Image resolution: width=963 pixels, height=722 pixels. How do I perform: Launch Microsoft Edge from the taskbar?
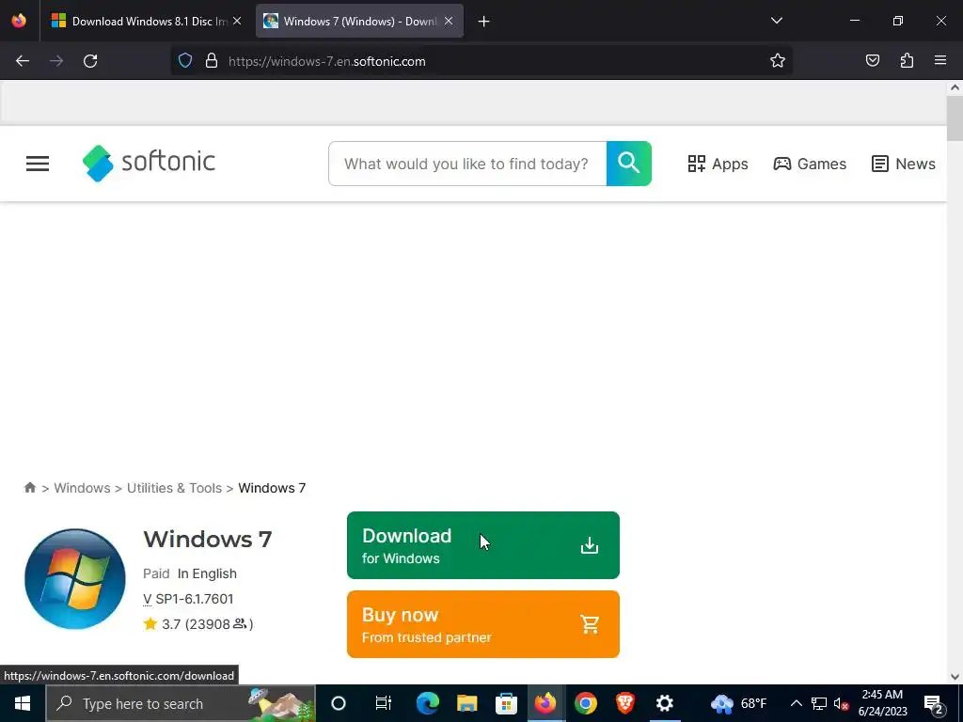pyautogui.click(x=428, y=703)
